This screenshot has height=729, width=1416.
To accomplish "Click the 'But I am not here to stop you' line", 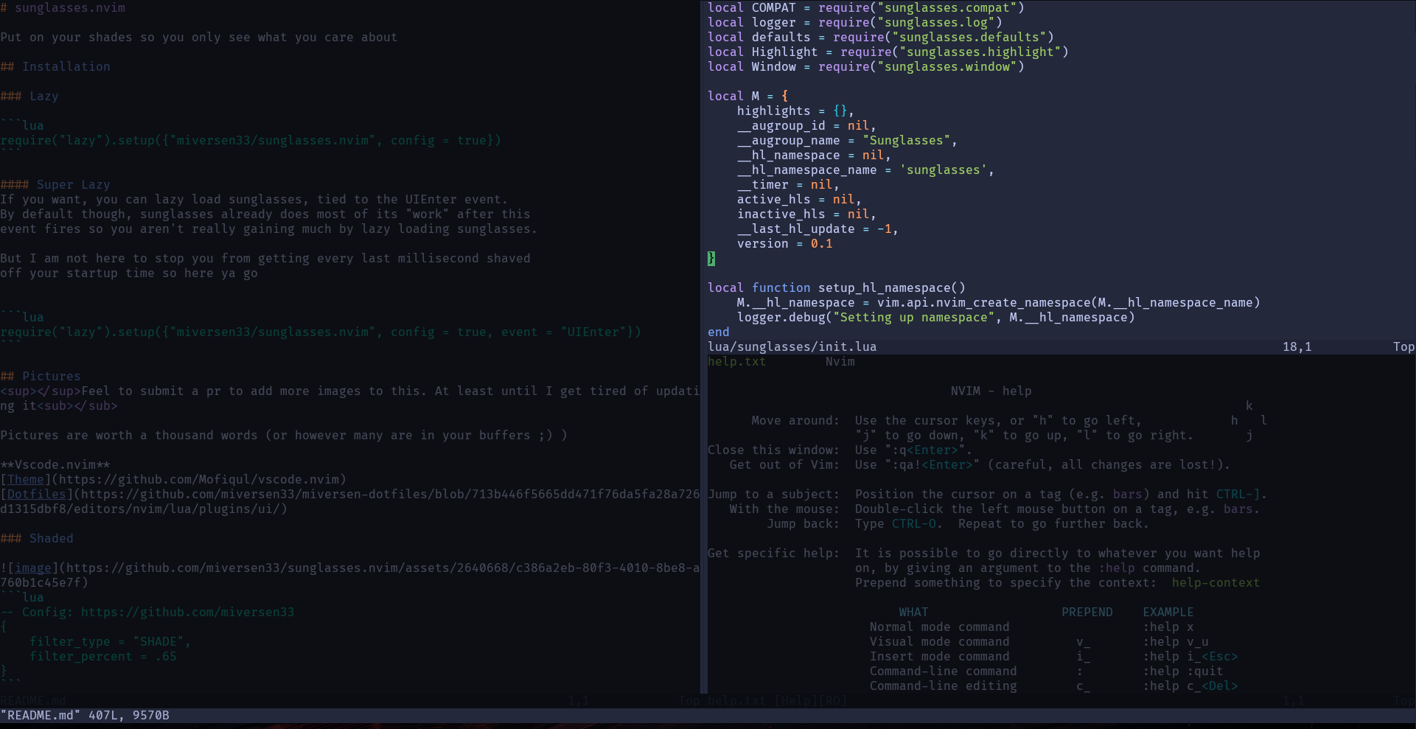I will 265,258.
